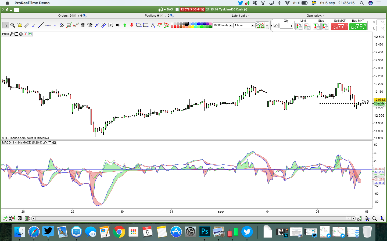Click the instrument info icon beside DAX
The image size is (387, 241).
pos(177,9)
